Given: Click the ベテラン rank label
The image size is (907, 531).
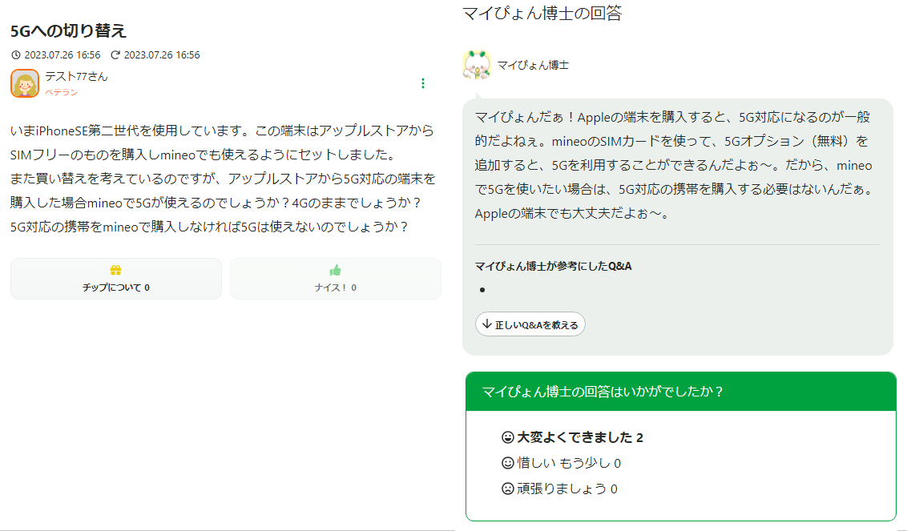Looking at the screenshot, I should click(x=61, y=92).
